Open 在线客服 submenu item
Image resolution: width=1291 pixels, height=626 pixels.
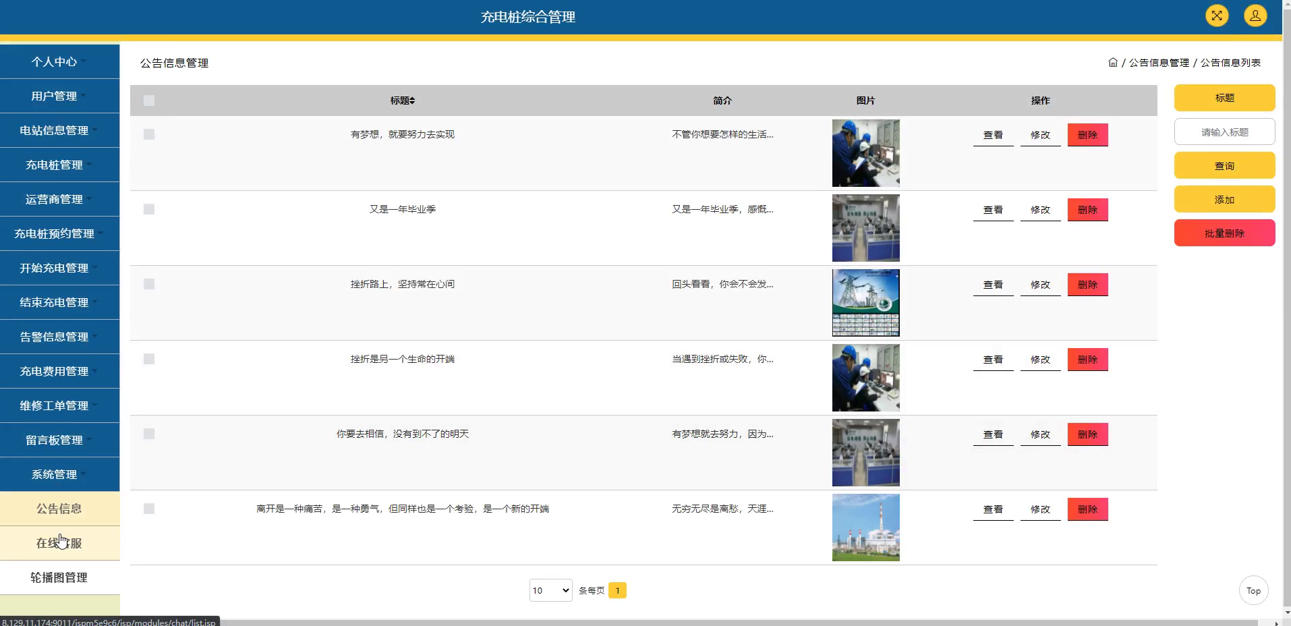(59, 543)
